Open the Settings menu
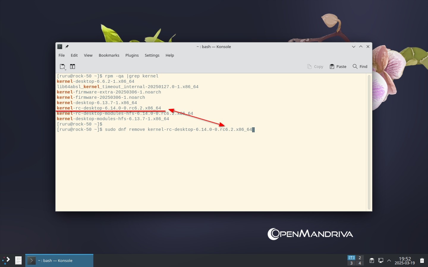 pos(152,55)
